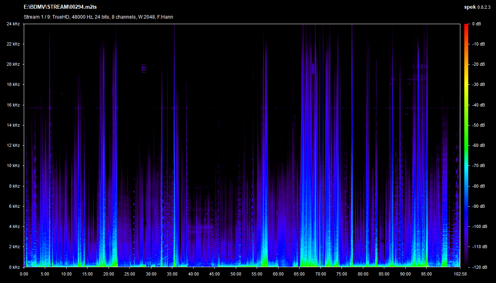Select the 75:00 time axis marker
Viewport: 496px width, 283px height.
click(x=341, y=274)
